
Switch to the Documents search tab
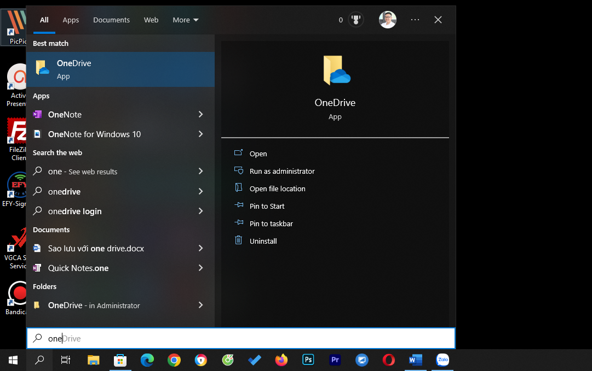111,20
